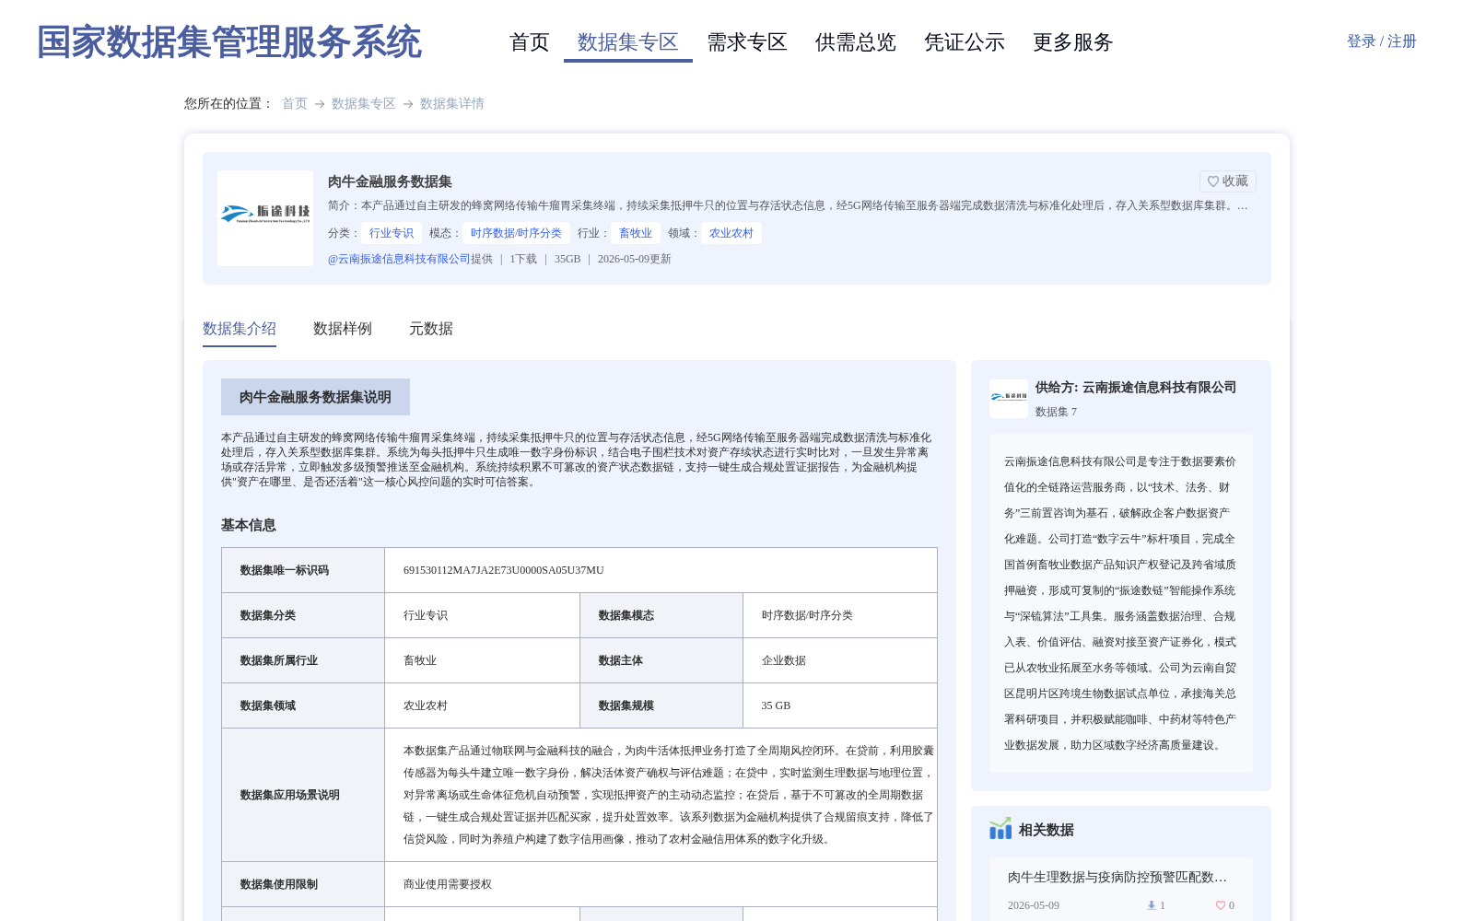Screen dimensions: 1474x921
Task: Click the 供给方: 云南振途信息科技有限公司 heading
Action: 1136,387
